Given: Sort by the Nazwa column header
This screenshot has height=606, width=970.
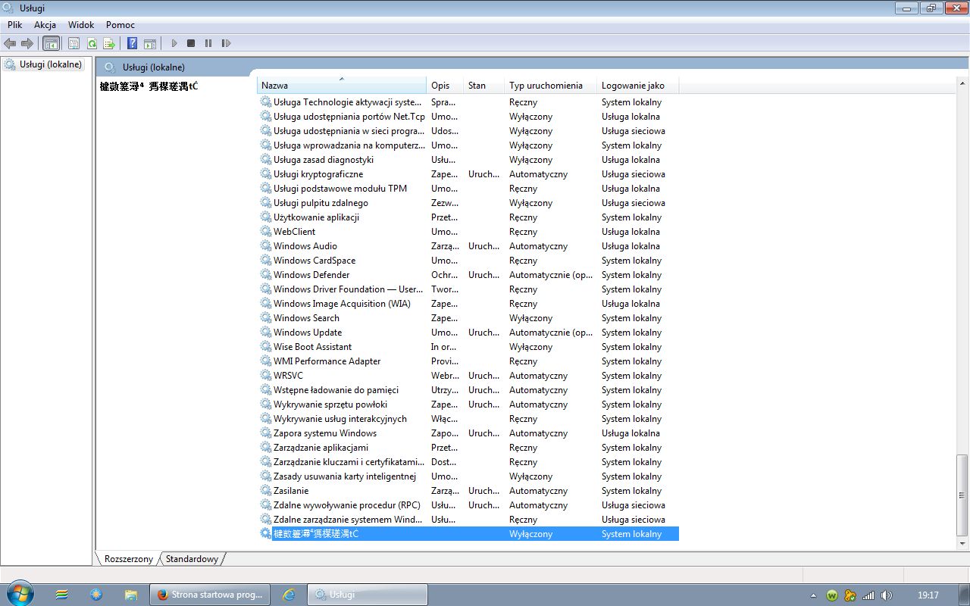Looking at the screenshot, I should click(342, 86).
